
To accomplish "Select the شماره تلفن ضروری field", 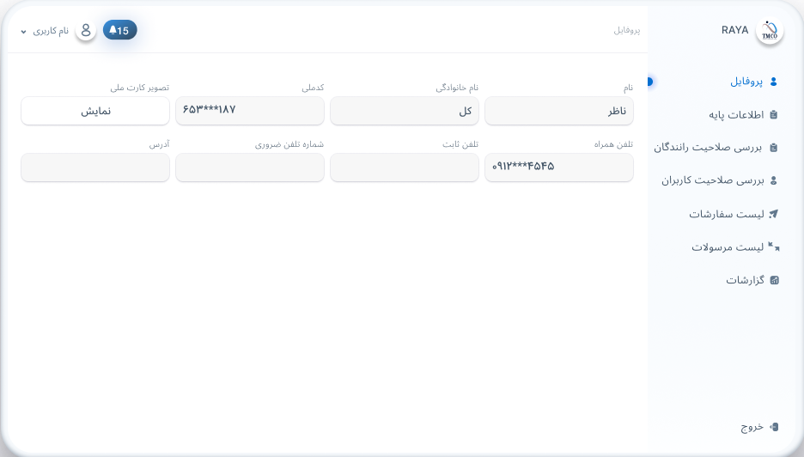I will pyautogui.click(x=249, y=168).
